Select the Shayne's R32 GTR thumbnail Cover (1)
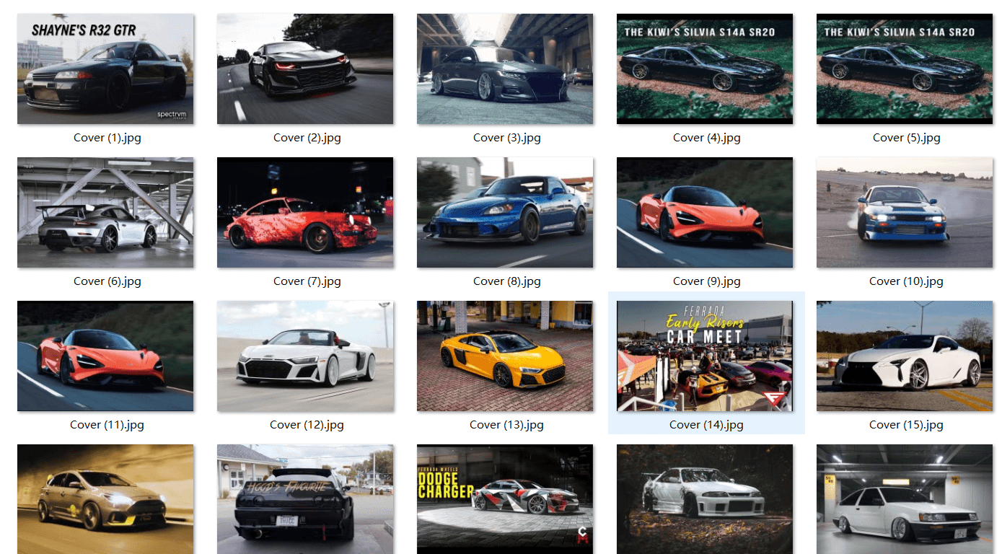Screen dimensions: 1002x554 coord(105,69)
